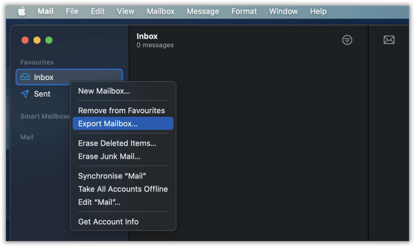Open the Help menu

pos(318,11)
